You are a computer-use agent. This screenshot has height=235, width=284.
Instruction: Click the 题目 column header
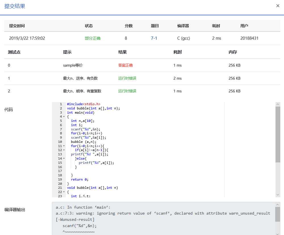pyautogui.click(x=155, y=26)
